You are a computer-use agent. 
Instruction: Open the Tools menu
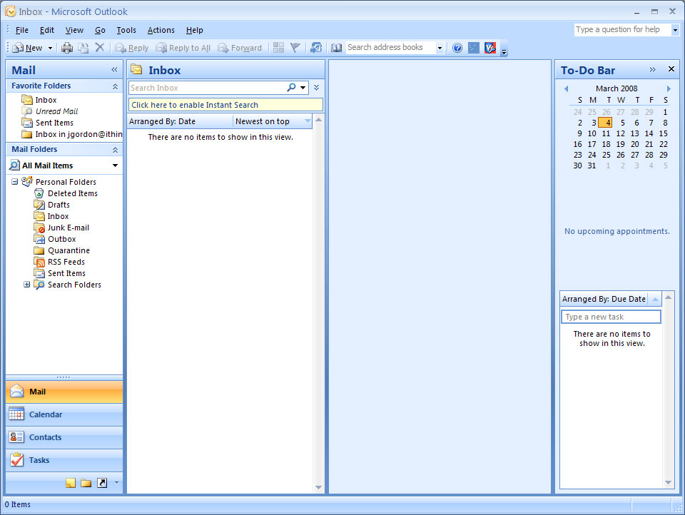point(126,30)
